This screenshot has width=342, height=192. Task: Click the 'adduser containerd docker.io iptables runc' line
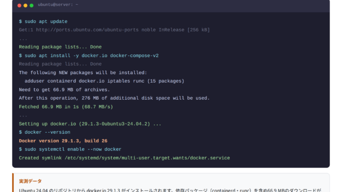pos(105,81)
